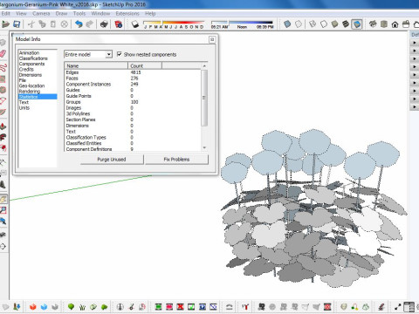Select Animation in Model Info list

point(29,53)
